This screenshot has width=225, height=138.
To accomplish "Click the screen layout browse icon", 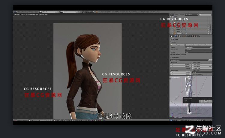I will (40, 12).
